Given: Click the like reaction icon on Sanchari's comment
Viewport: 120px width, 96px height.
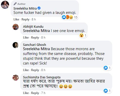Looking at the screenshot, I should [106, 68].
